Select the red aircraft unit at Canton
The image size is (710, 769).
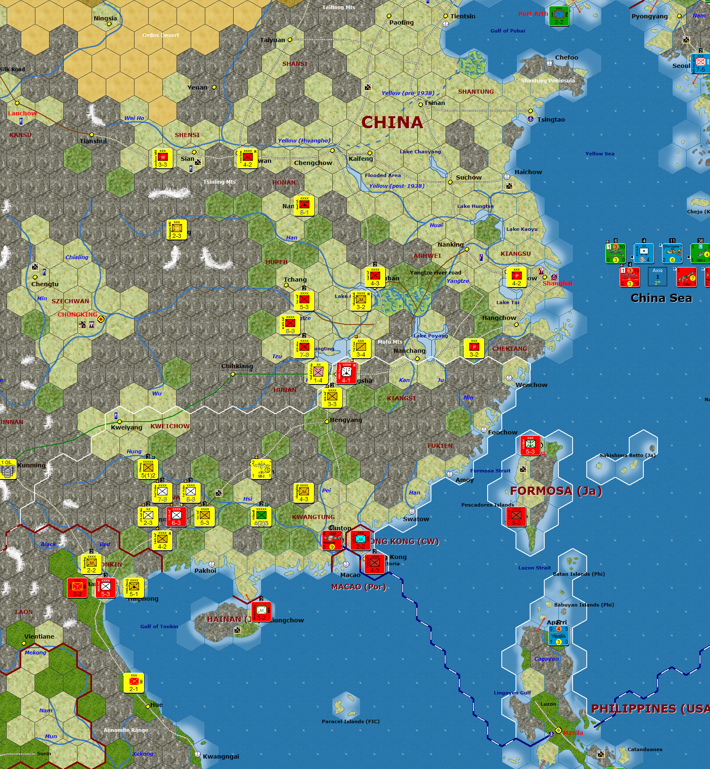(x=332, y=540)
